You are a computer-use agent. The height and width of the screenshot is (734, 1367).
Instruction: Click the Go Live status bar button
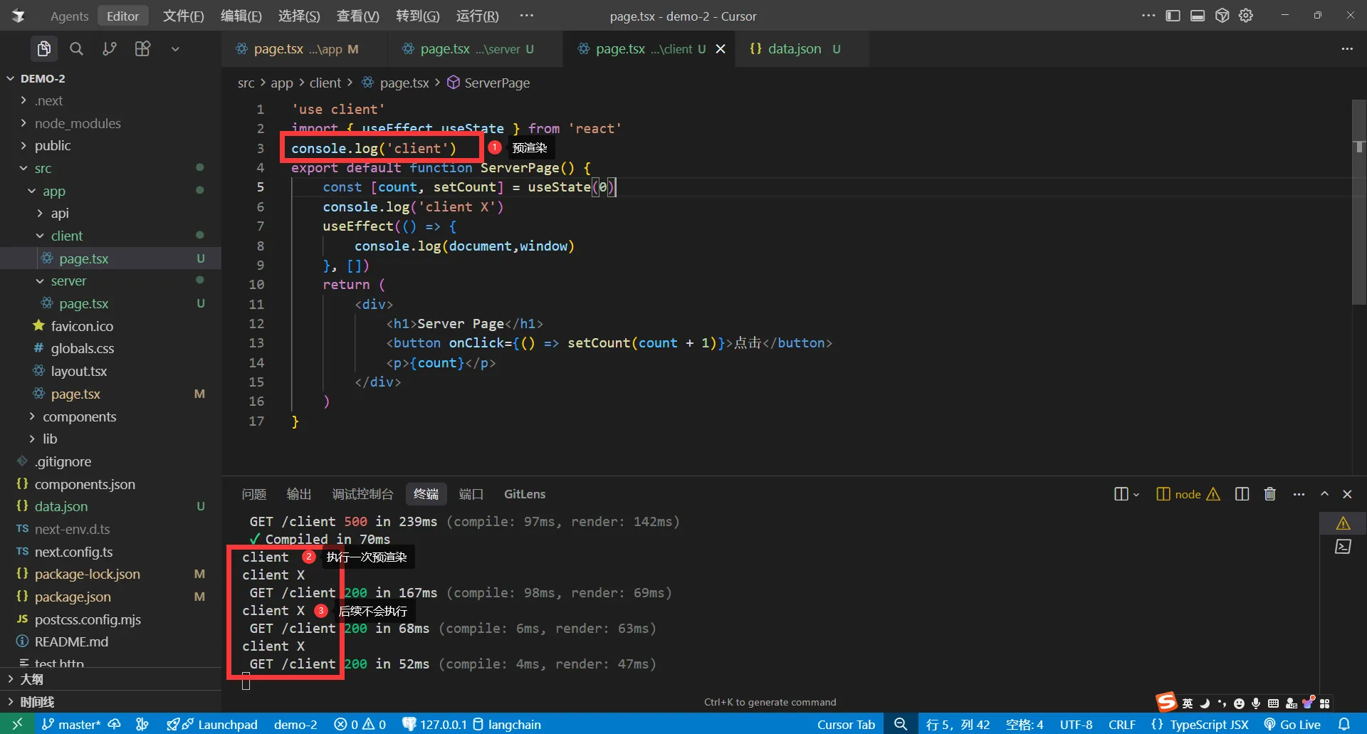(x=1292, y=724)
